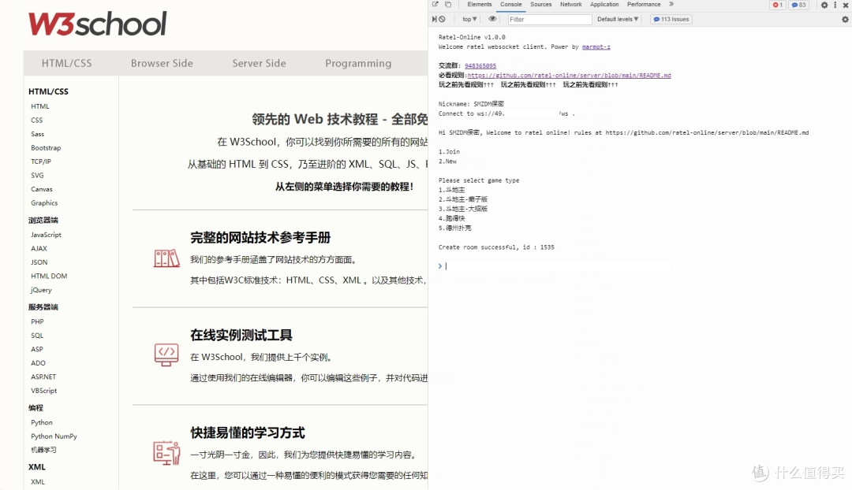The height and width of the screenshot is (490, 852).
Task: Open the Bootstrap tutorial in the sidebar
Action: coord(46,148)
